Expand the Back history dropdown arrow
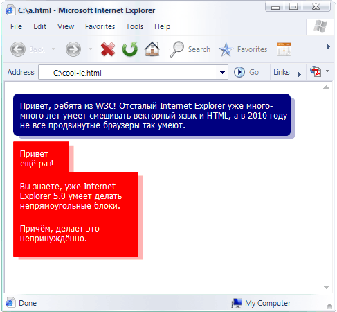 click(53, 49)
